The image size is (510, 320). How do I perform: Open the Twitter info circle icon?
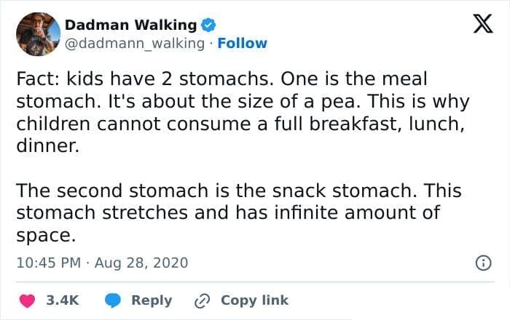click(x=482, y=263)
